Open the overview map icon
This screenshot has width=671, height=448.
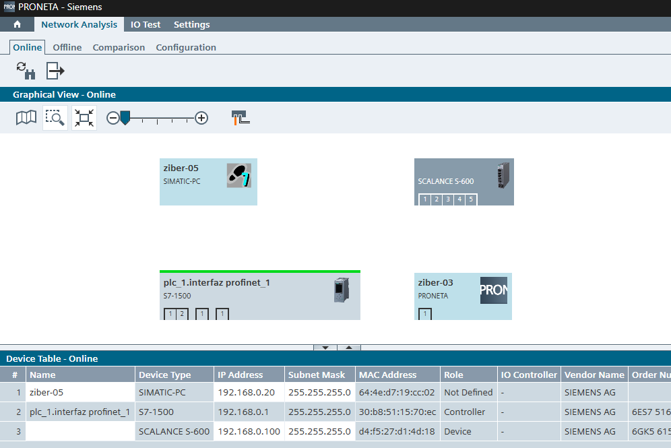[26, 118]
